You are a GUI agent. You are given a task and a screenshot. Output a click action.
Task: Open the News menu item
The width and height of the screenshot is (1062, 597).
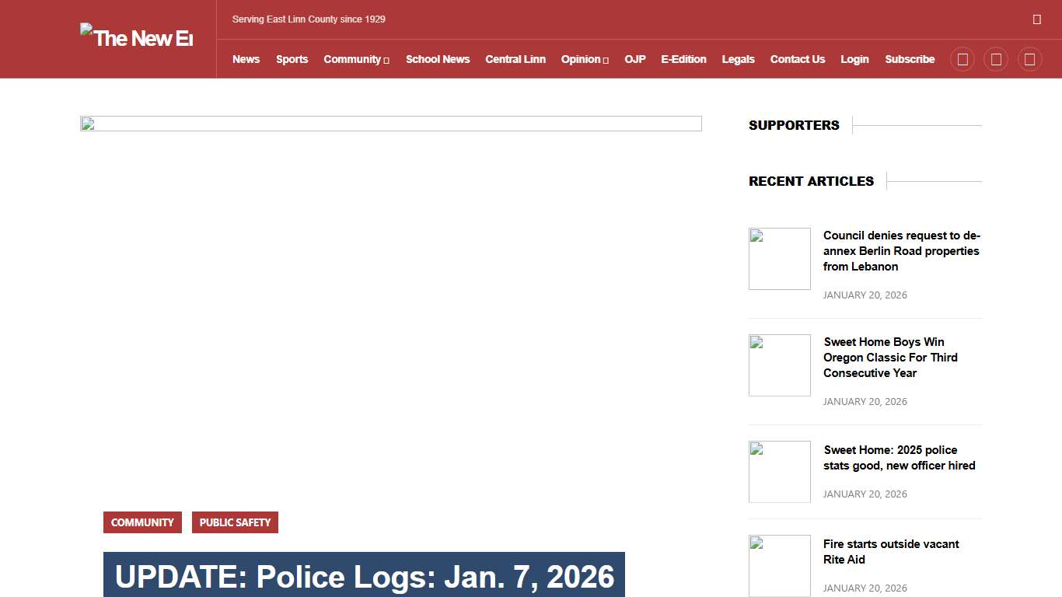pyautogui.click(x=246, y=59)
